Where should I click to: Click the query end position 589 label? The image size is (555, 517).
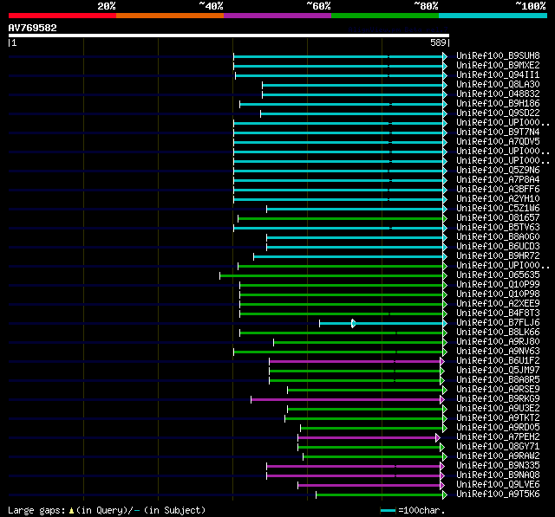pos(438,42)
